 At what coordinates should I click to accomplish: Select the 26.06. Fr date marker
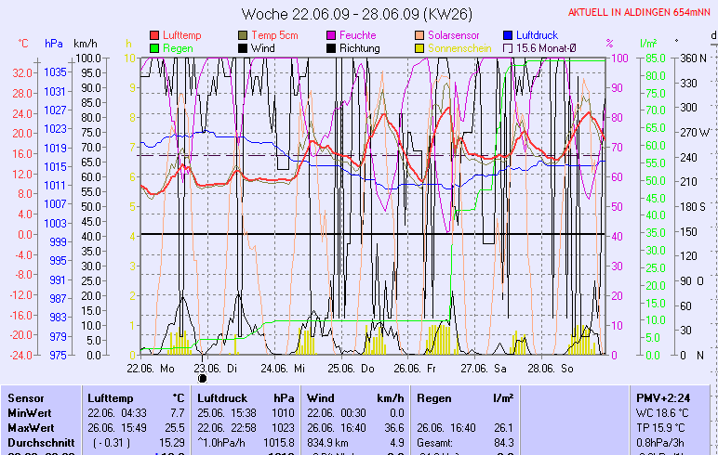click(x=415, y=368)
